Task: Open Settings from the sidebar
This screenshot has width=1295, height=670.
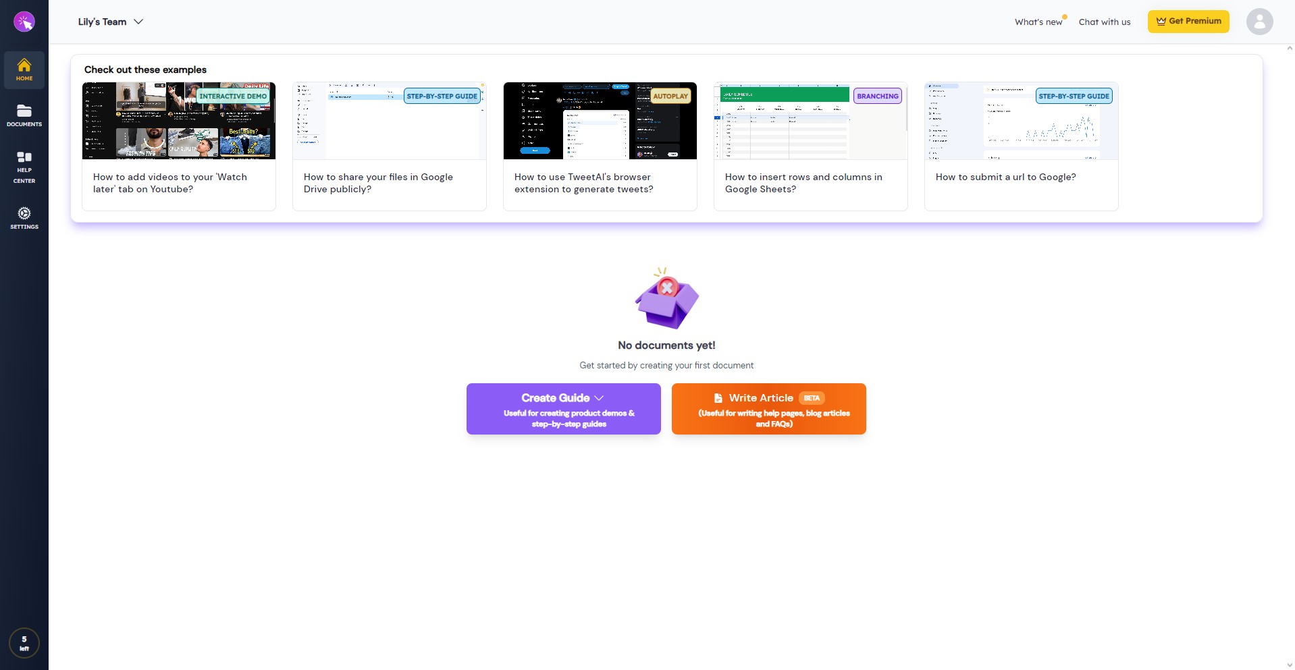Action: click(x=24, y=218)
